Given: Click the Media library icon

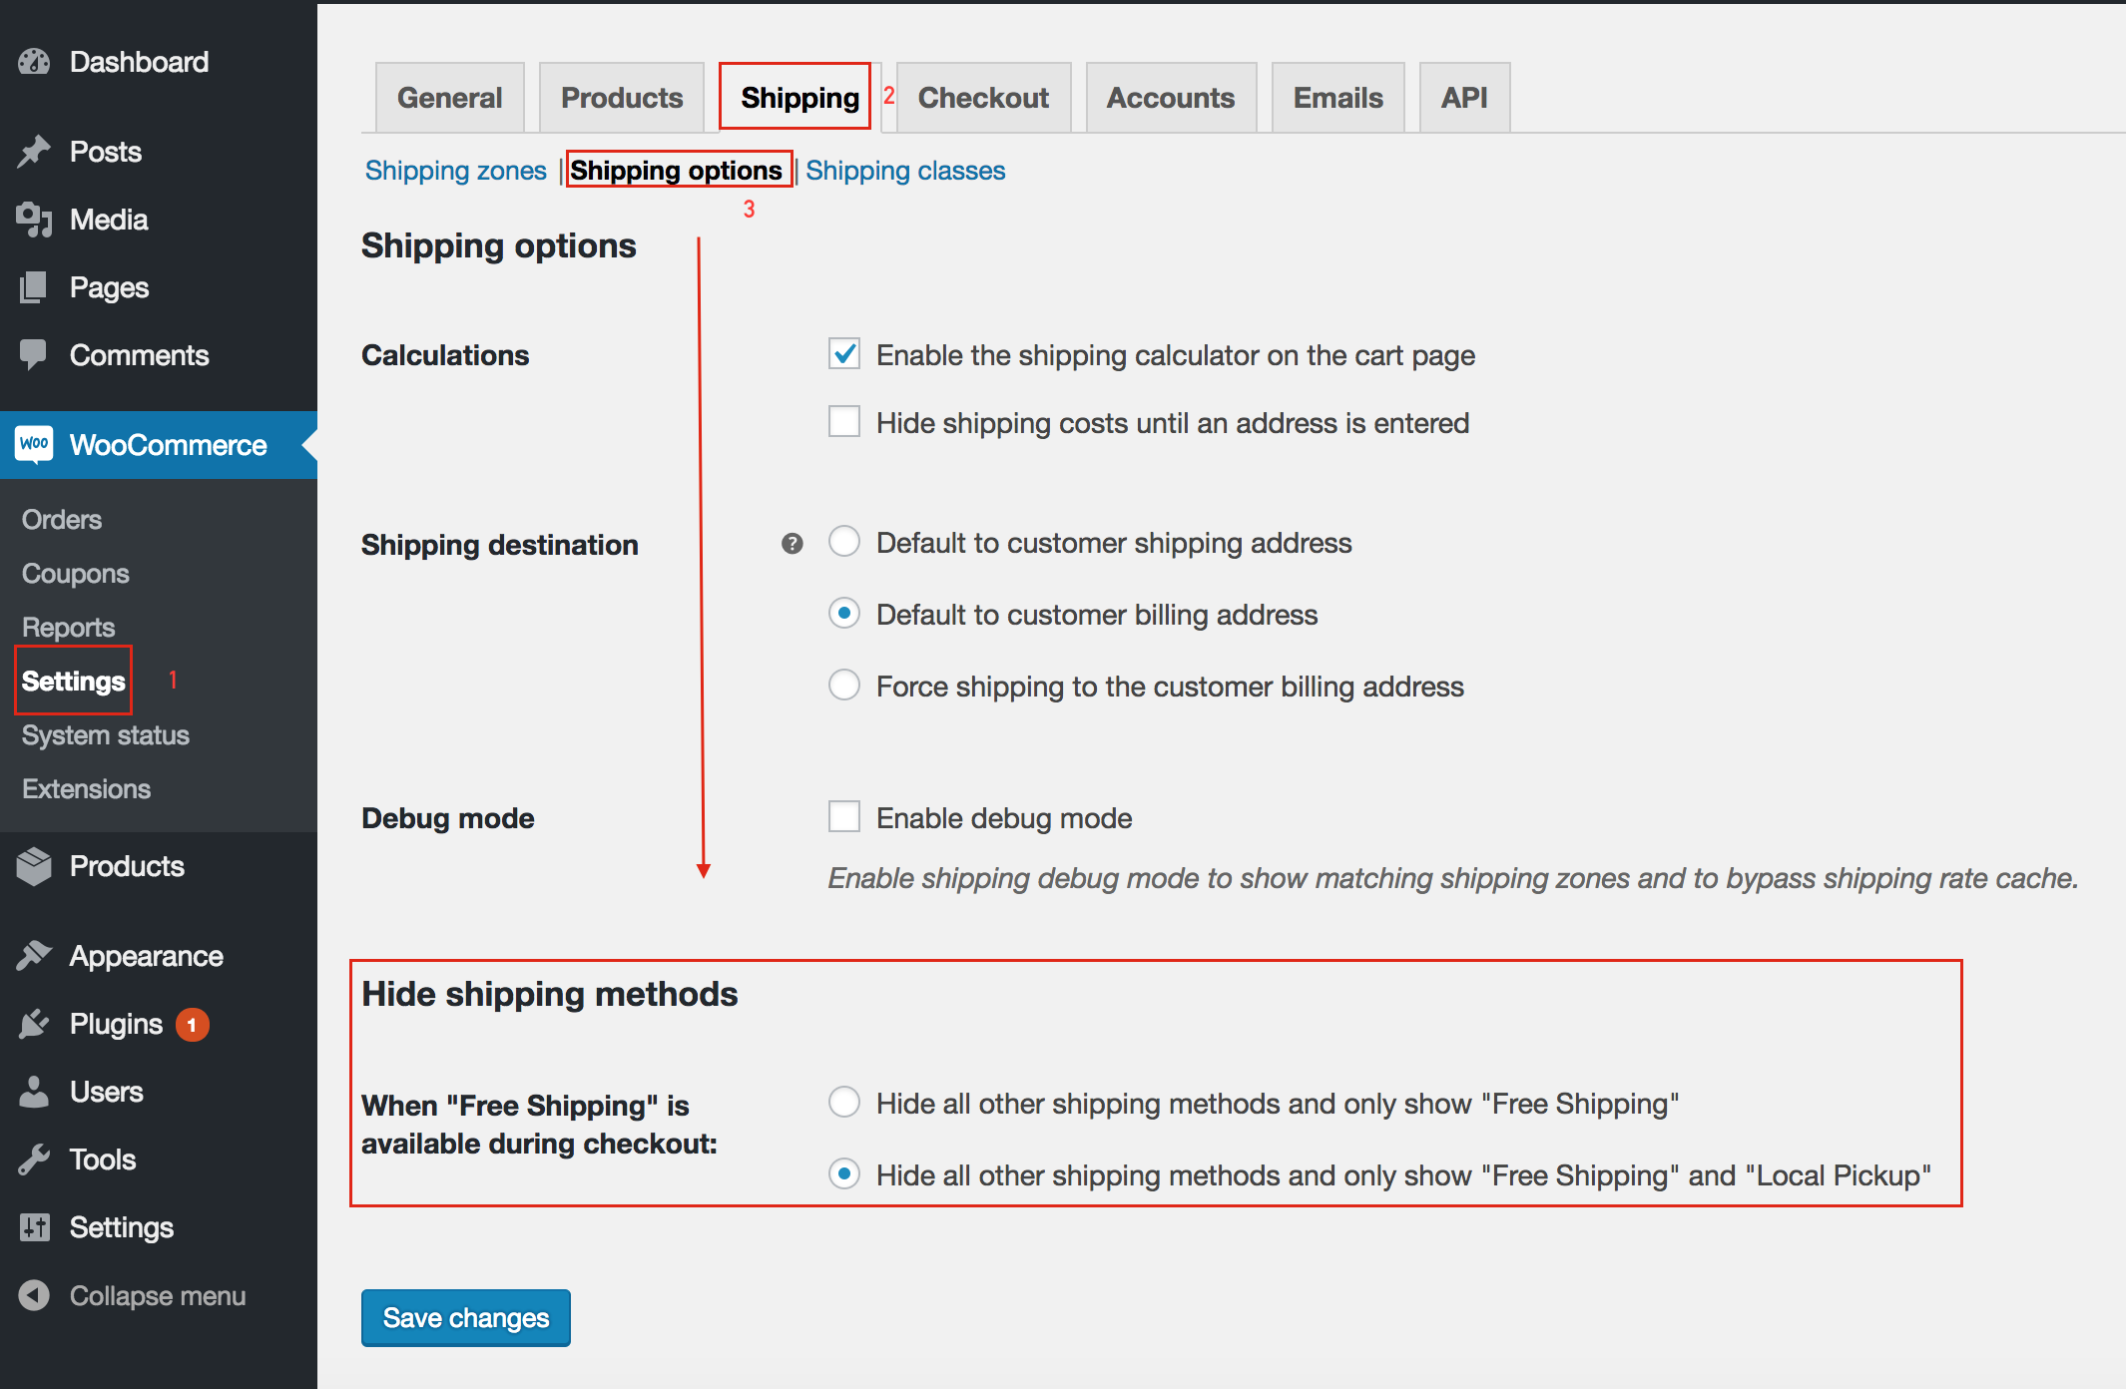Looking at the screenshot, I should click(34, 220).
